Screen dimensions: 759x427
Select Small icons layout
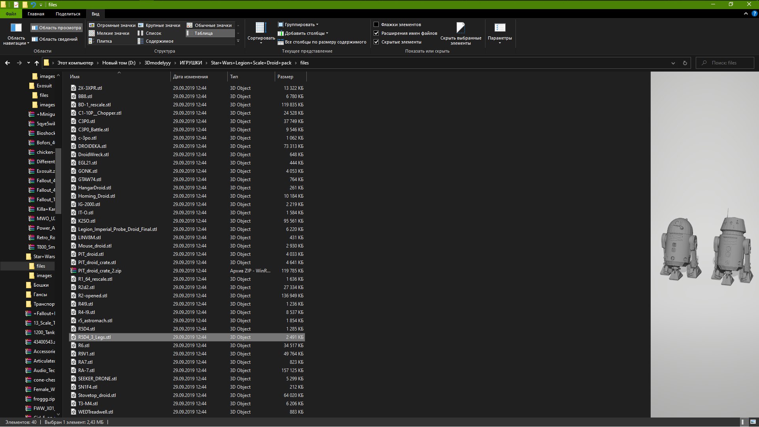(109, 33)
